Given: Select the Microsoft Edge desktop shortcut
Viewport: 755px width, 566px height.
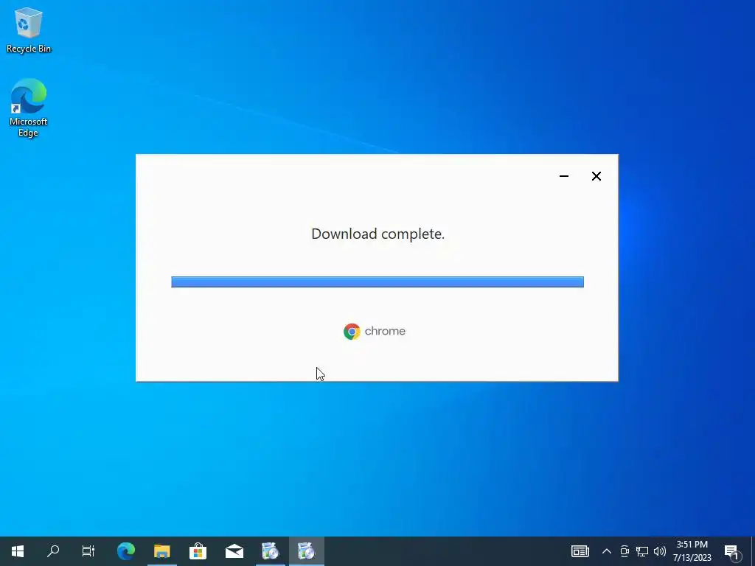Looking at the screenshot, I should (29, 108).
